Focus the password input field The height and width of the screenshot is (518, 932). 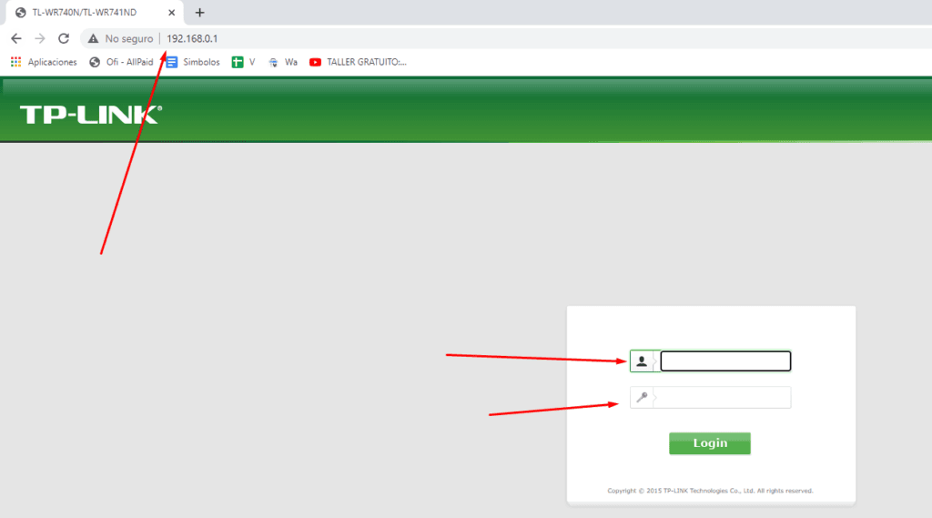pyautogui.click(x=723, y=397)
